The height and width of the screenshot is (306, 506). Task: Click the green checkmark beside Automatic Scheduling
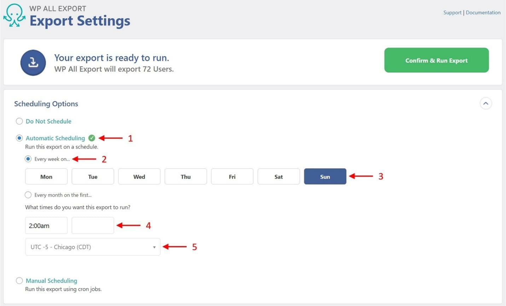[x=92, y=138]
